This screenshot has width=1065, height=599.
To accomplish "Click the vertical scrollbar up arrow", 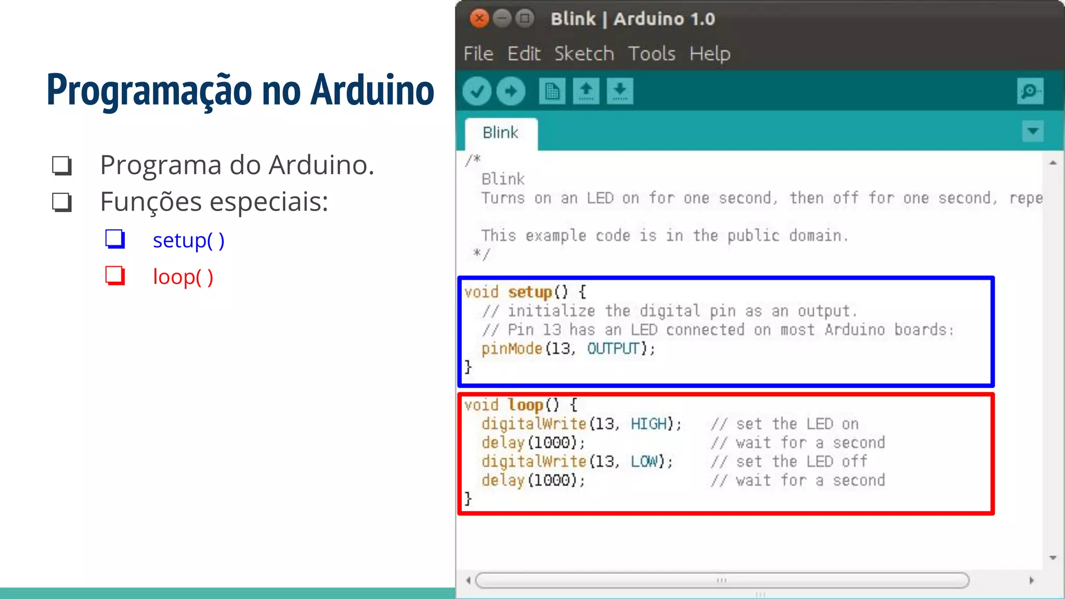I will pyautogui.click(x=1053, y=163).
